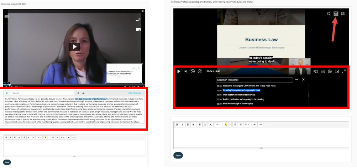Toggle closed captions CC on Business Law video
This screenshot has width=357, height=168.
click(322, 71)
